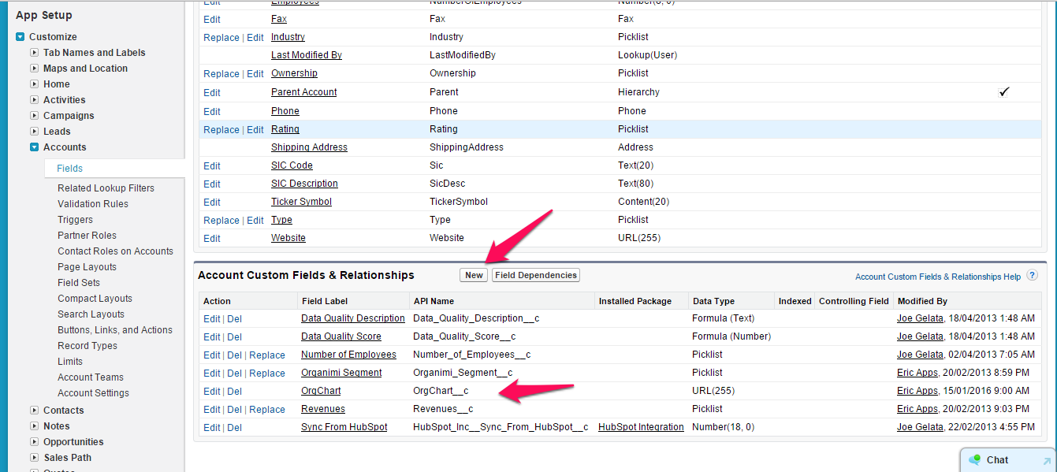The image size is (1057, 472).
Task: Open the Chat bubble icon
Action: coord(975,459)
